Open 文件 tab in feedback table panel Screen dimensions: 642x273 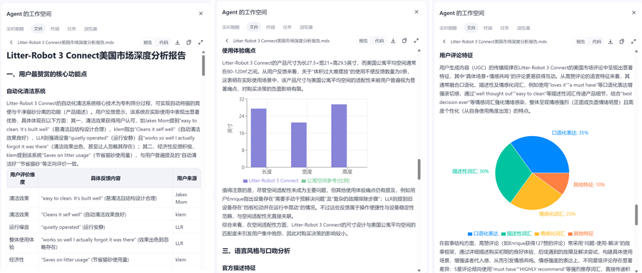pos(38,29)
